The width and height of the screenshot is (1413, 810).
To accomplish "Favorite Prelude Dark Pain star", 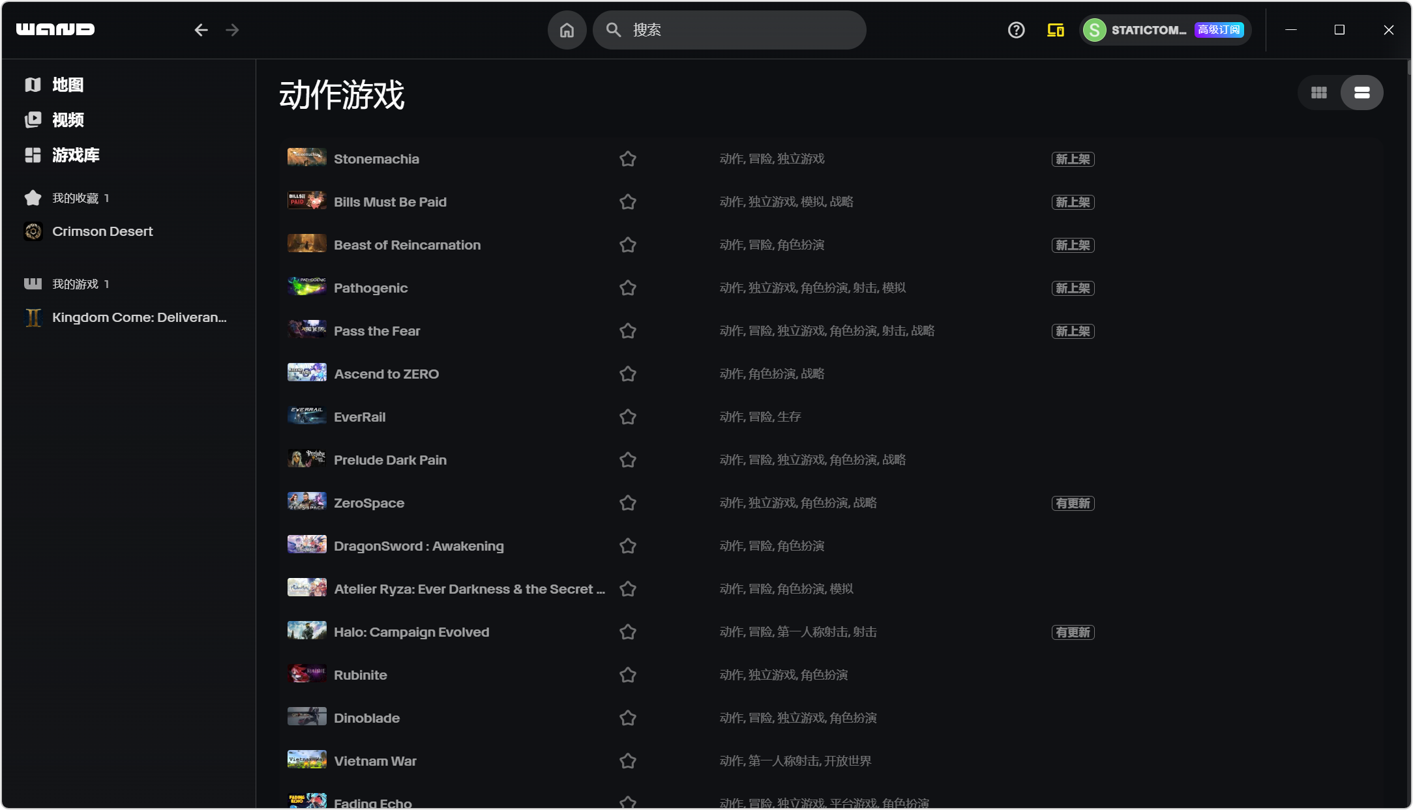I will [x=628, y=460].
